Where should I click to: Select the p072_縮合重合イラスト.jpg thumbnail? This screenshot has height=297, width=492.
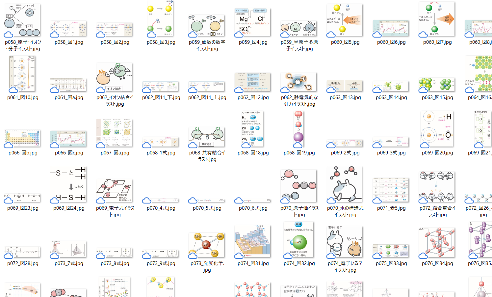437,186
